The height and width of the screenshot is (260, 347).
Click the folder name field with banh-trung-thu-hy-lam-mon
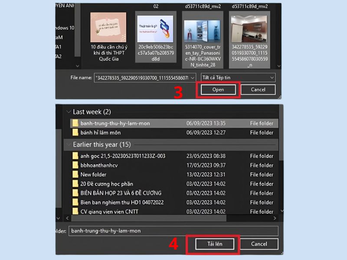173,231
